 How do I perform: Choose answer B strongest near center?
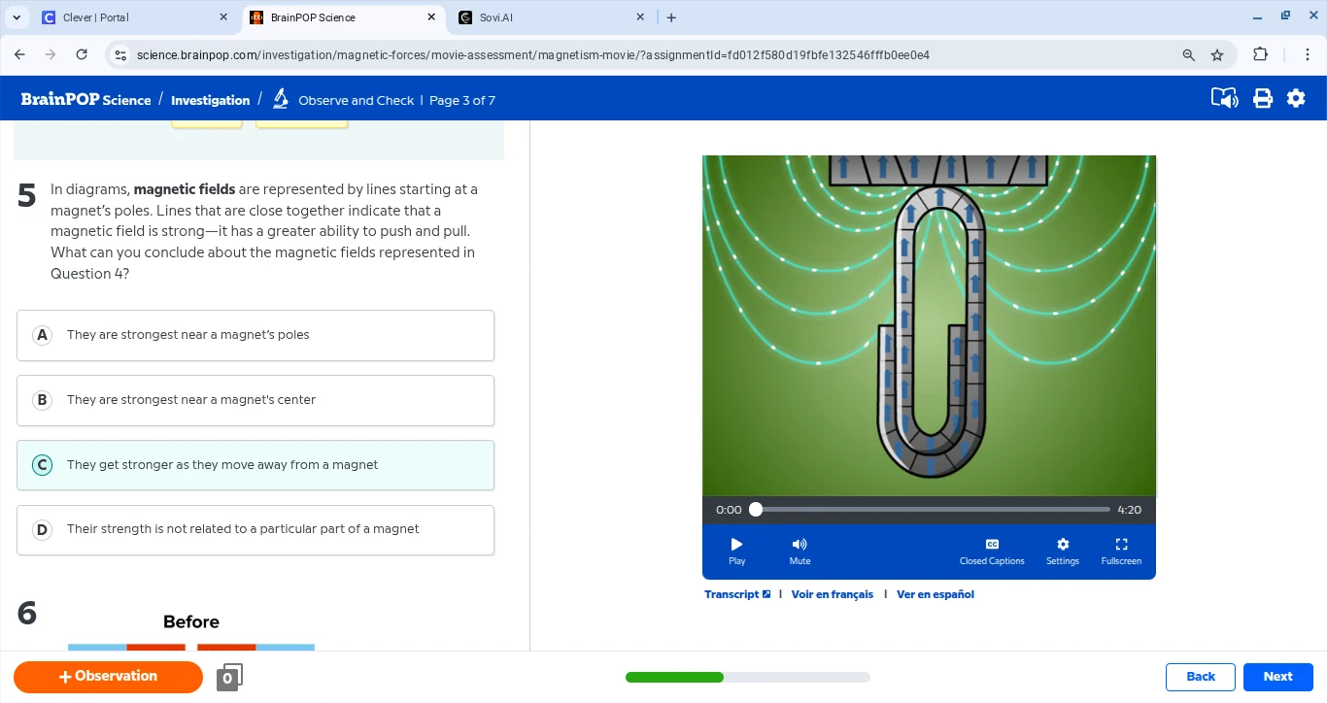tap(255, 400)
